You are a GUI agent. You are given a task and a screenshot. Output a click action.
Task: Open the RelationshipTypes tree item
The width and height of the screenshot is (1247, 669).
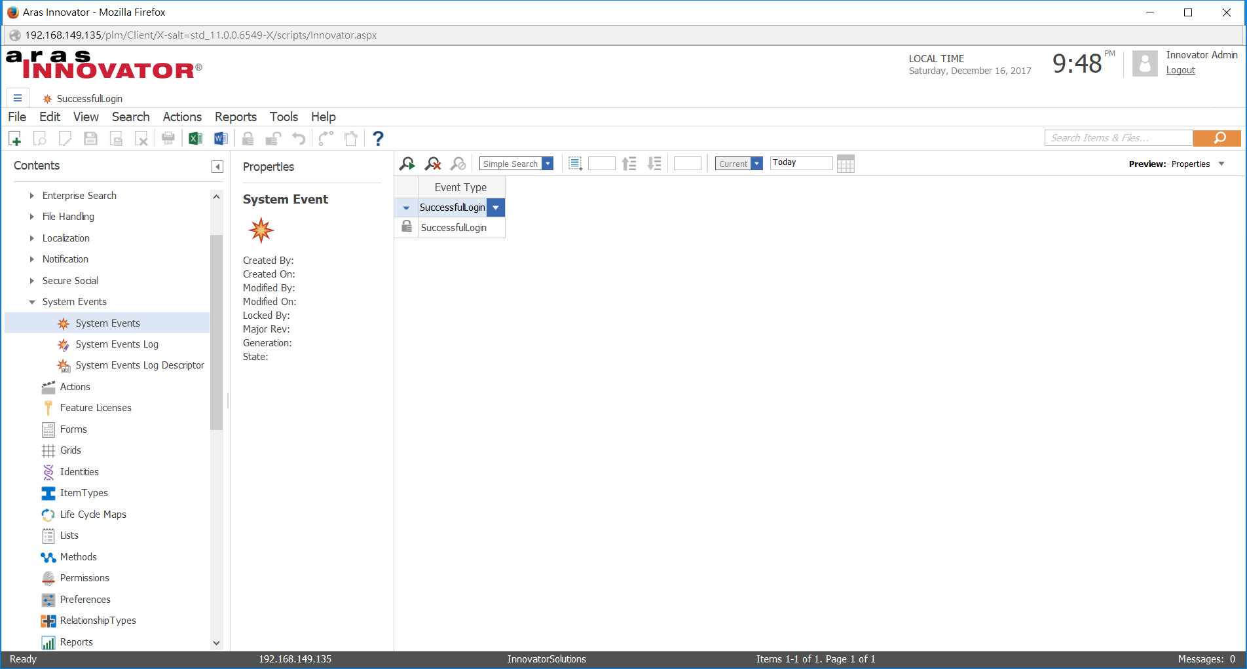98,621
